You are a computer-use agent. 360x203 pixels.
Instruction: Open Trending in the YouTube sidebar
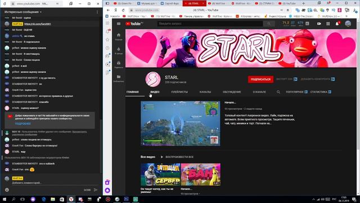click(x=119, y=50)
